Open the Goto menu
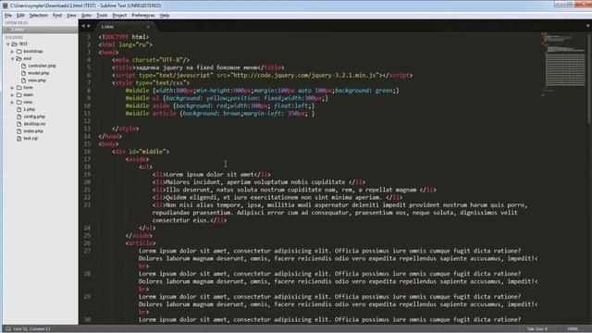 click(x=86, y=16)
